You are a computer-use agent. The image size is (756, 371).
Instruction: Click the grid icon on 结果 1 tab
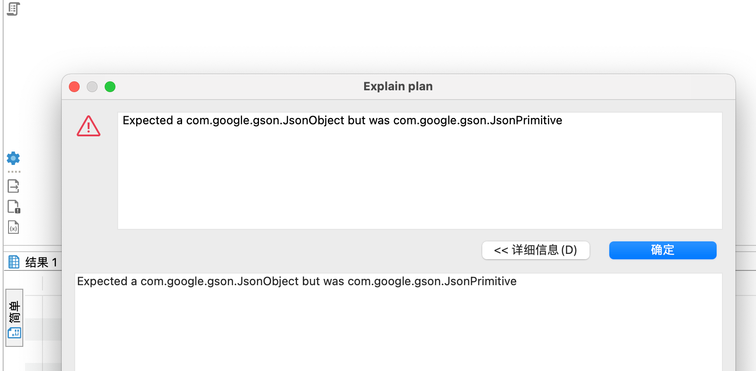click(x=14, y=261)
